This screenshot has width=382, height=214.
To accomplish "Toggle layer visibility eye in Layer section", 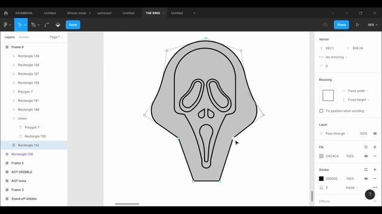I will tap(375, 134).
